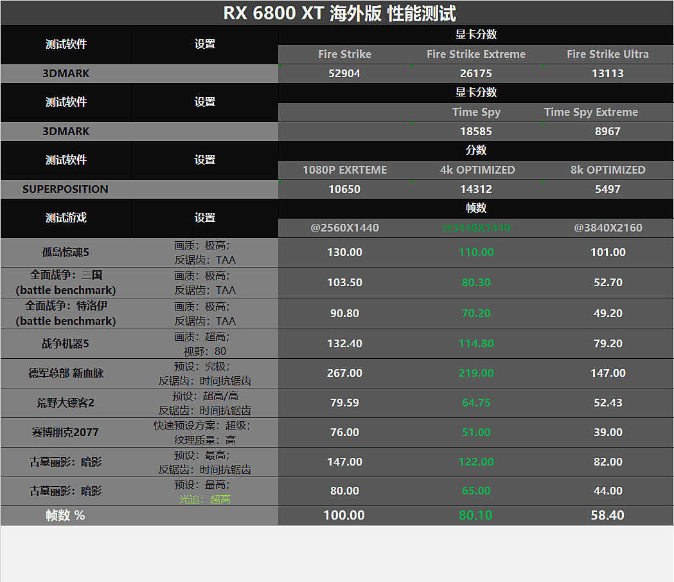Select the 8k OPTIMIZED header cell
The height and width of the screenshot is (582, 674).
[608, 170]
